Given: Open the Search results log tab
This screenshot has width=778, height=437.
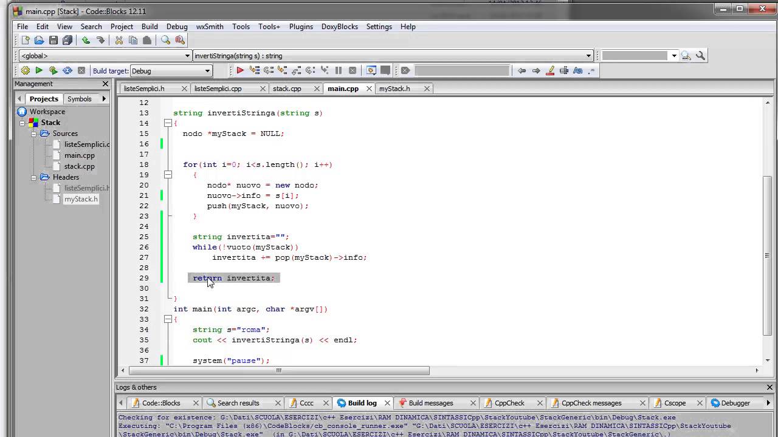Looking at the screenshot, I should tap(238, 403).
